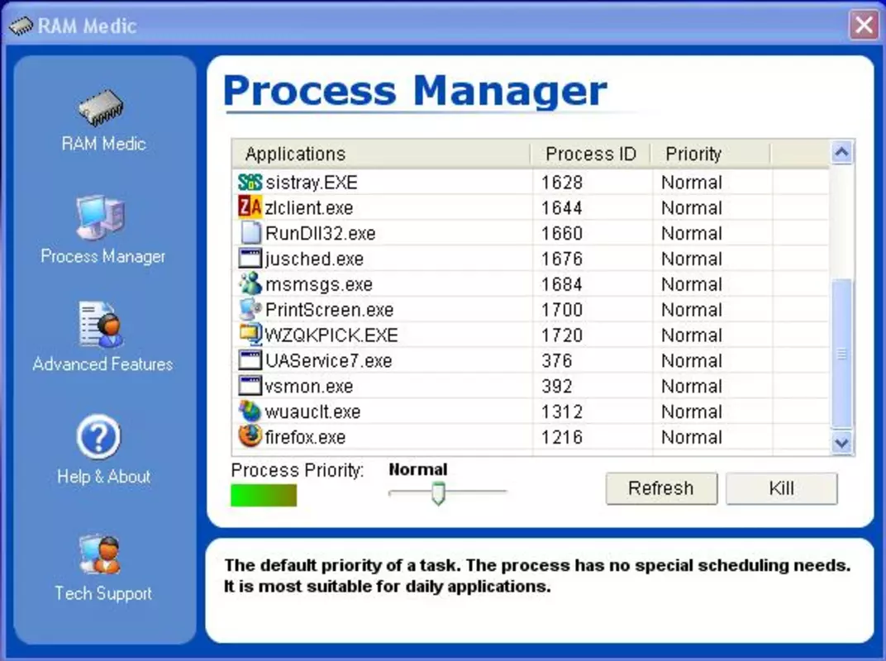Select the wuauclt.exe process name
The height and width of the screenshot is (661, 886).
(x=312, y=411)
